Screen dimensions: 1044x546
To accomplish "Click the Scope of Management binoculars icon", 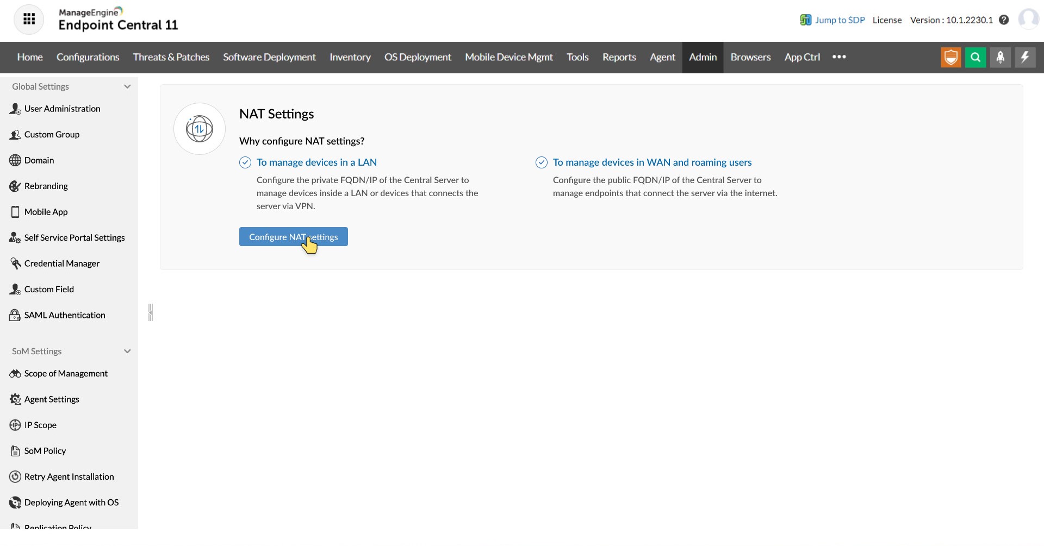I will 15,374.
